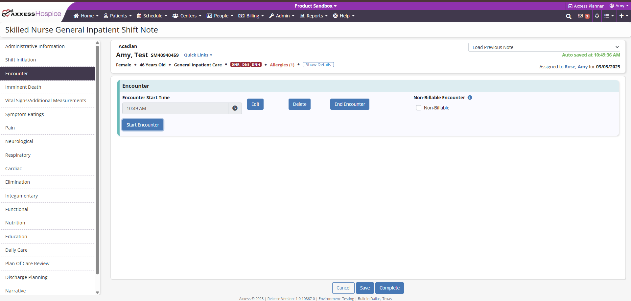The height and width of the screenshot is (301, 631).
Task: Click the Non-Billable Encounter info icon
Action: [470, 98]
